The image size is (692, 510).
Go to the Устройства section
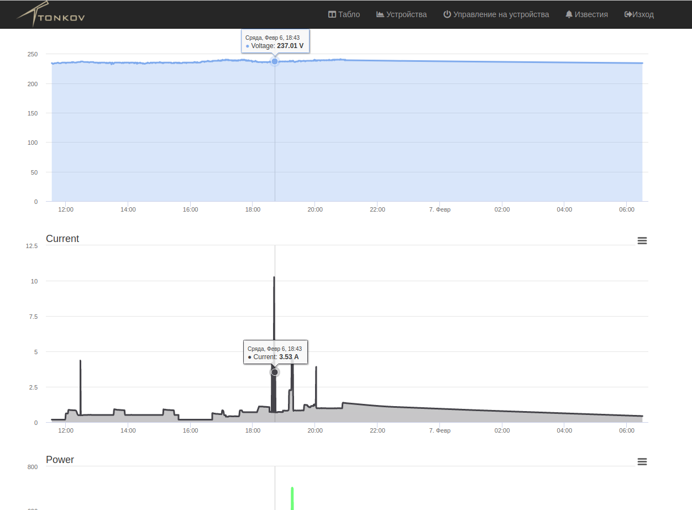pyautogui.click(x=401, y=14)
